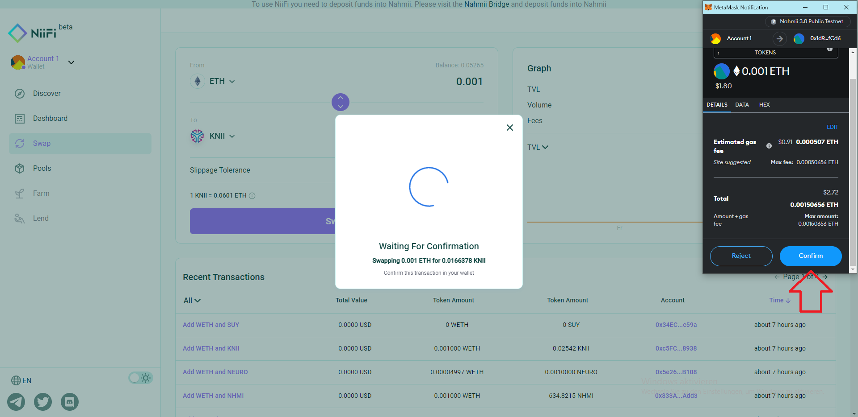Viewport: 858px width, 417px height.
Task: Open Discover compass icon in sidebar
Action: pos(20,94)
